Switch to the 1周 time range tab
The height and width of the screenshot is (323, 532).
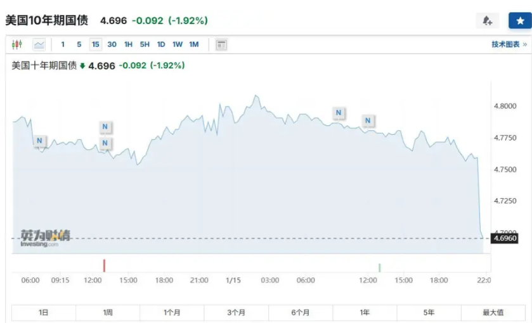pyautogui.click(x=108, y=312)
